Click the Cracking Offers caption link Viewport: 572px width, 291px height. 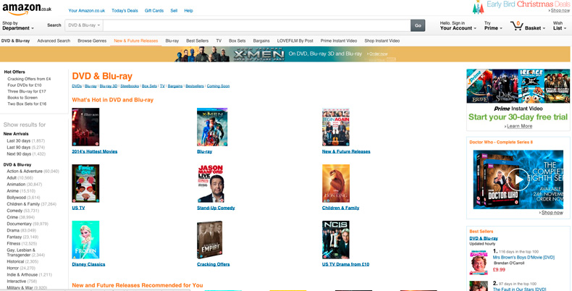pos(214,264)
